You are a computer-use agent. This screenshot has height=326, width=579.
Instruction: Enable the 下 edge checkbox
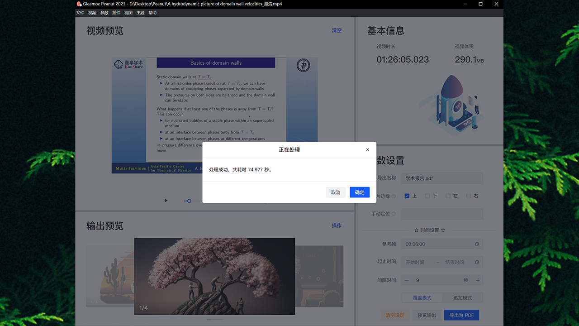point(427,196)
